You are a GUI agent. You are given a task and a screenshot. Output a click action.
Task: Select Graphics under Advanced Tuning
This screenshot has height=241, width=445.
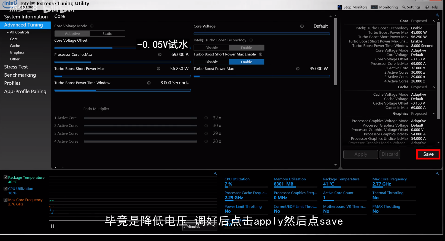(x=17, y=52)
